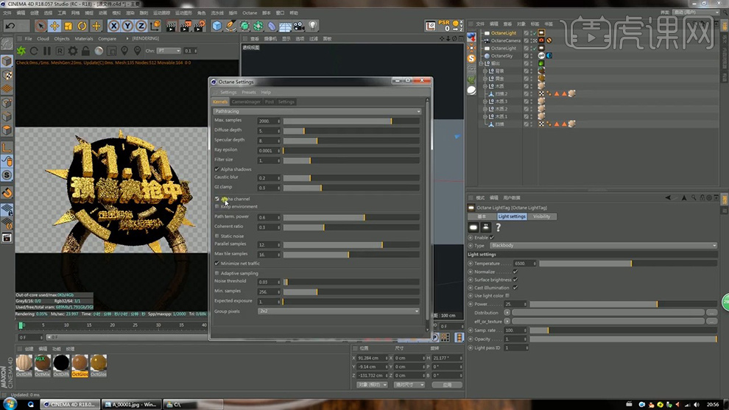Click the Undo arrow in the top toolbar
Screen dimensions: 729x410
10,26
